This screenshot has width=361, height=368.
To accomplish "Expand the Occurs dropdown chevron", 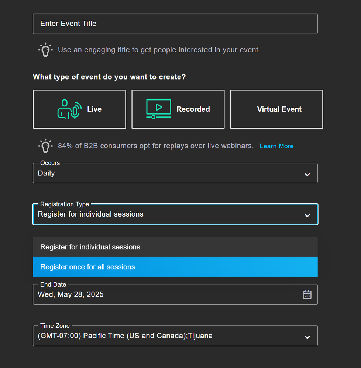I will click(x=307, y=174).
